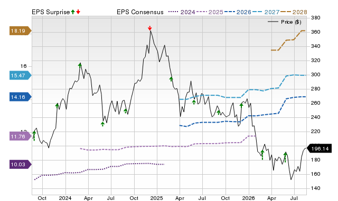Click the Price ($) legend item

point(285,22)
